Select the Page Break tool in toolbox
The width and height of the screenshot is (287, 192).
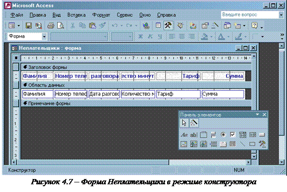[x=213, y=144]
